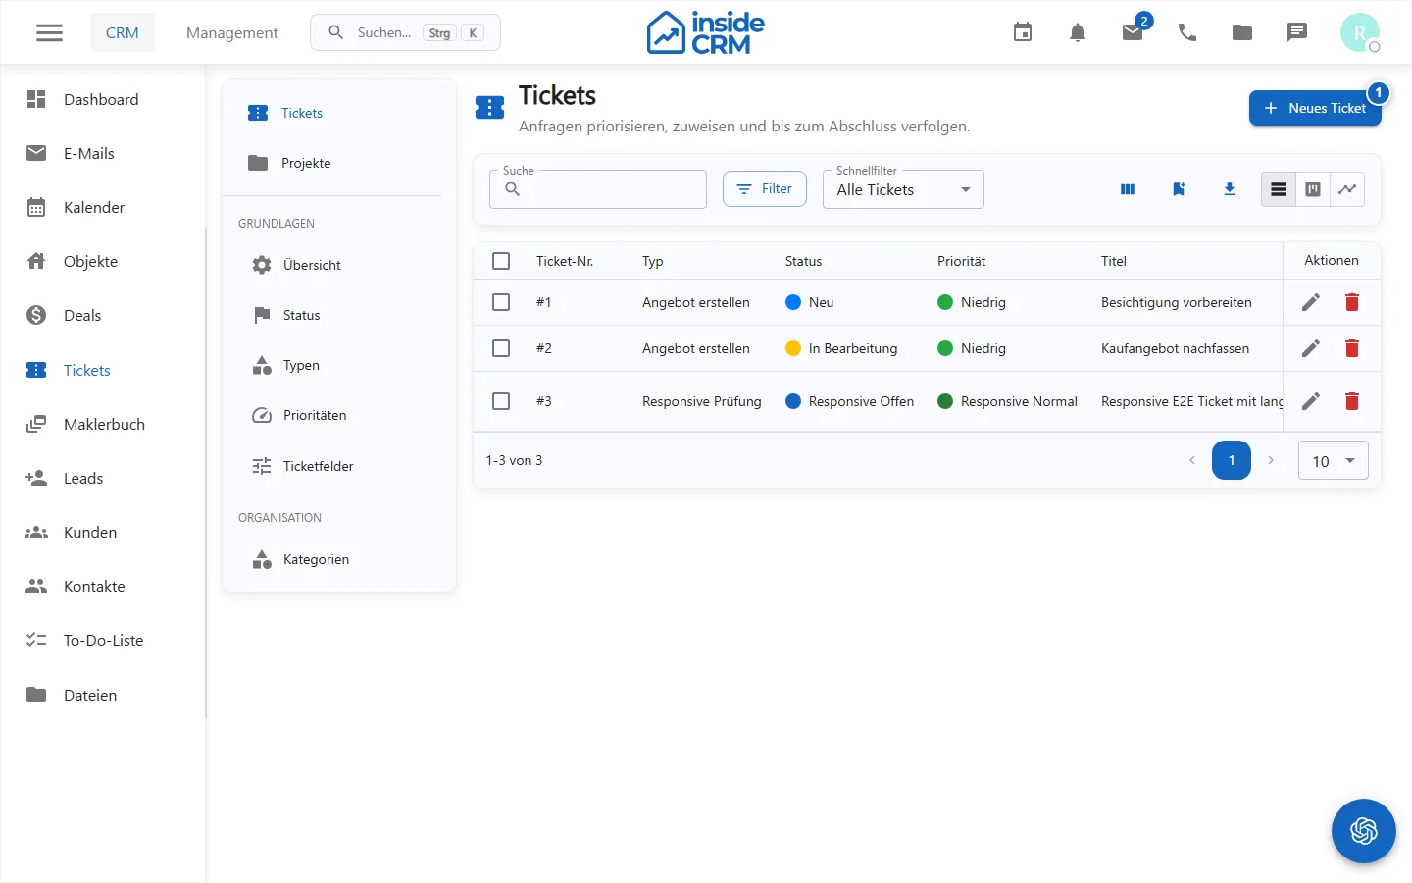Open Dateien in sidebar

point(103,695)
